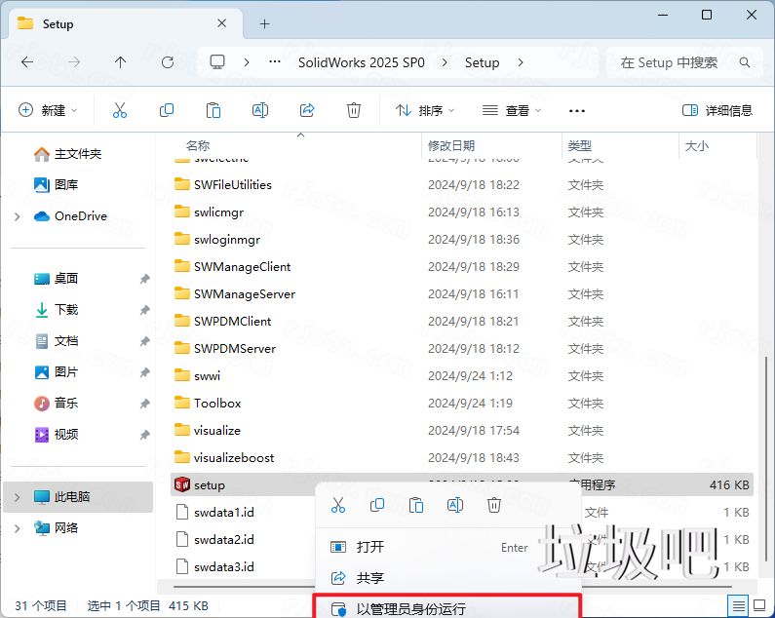Screen dimensions: 775x618
Task: Click the Paste icon in the context menu
Action: [x=416, y=505]
